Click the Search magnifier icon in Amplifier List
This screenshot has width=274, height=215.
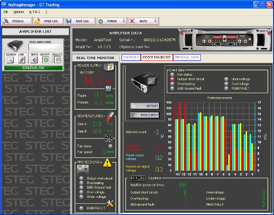10,60
